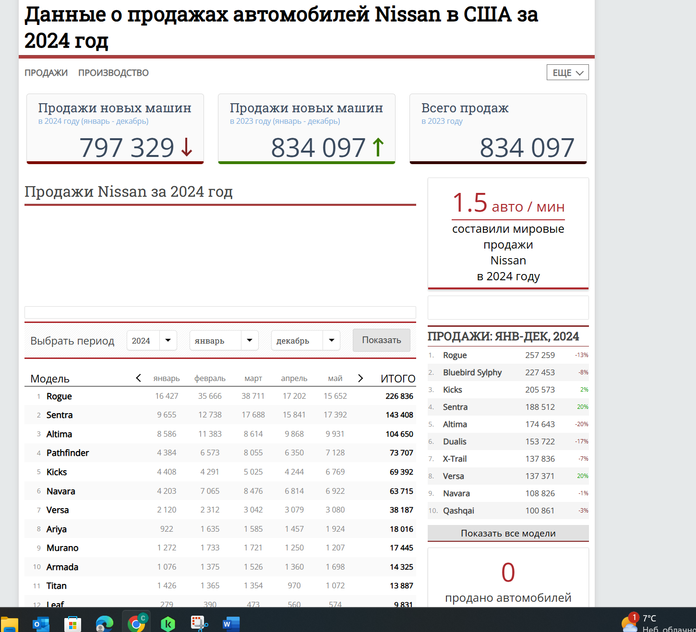The image size is (696, 632).
Task: Switch to the ПРОИЗВОДСТВО tab
Action: click(113, 73)
